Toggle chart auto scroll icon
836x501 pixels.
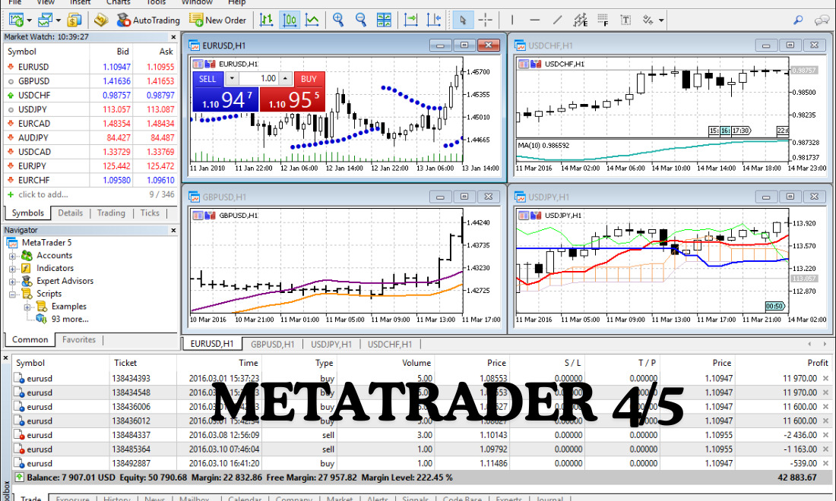(x=410, y=20)
